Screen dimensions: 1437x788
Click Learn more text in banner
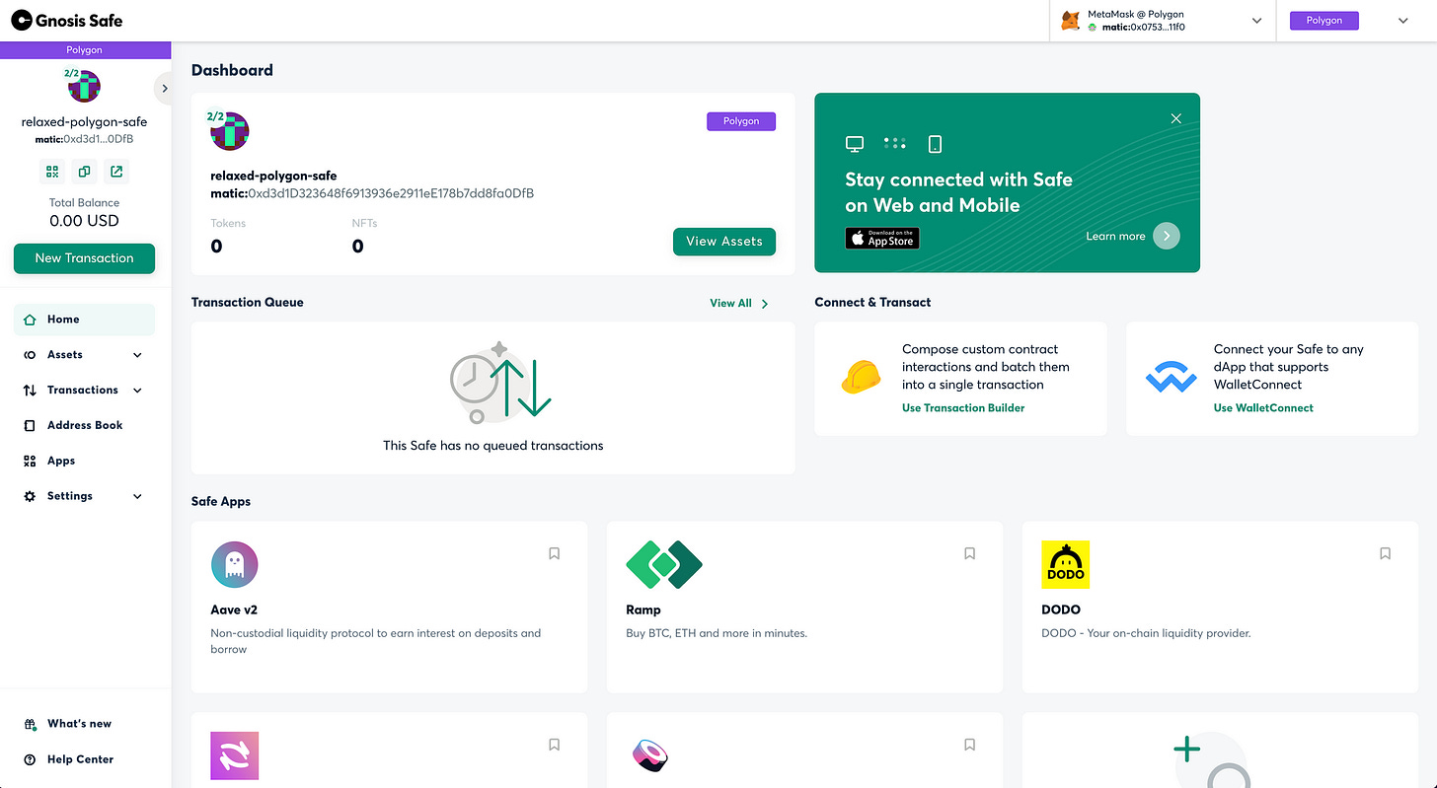(x=1115, y=236)
